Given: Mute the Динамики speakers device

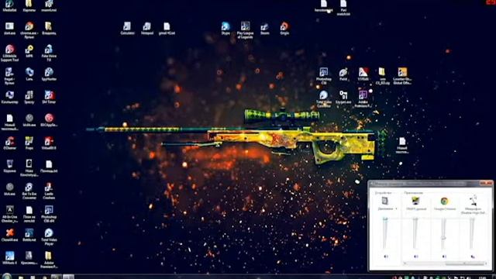Looking at the screenshot, I should [x=386, y=257].
